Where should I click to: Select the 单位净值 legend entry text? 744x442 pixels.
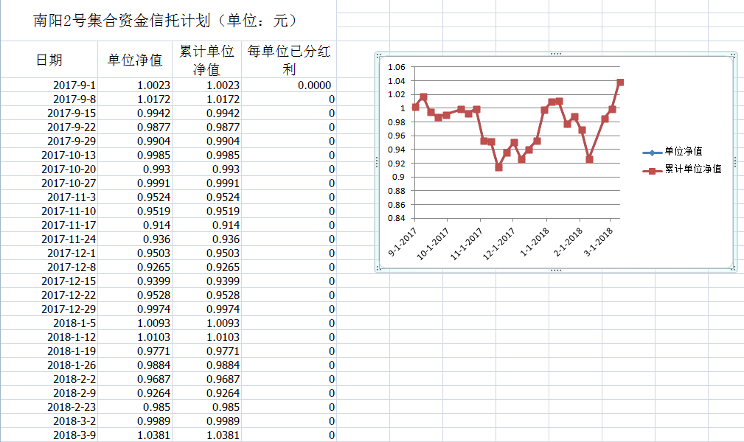pyautogui.click(x=683, y=152)
